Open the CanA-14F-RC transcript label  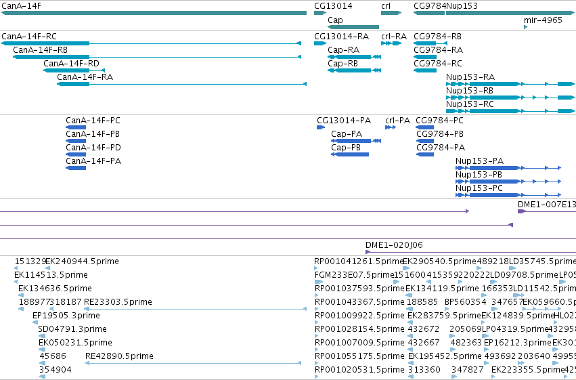tap(29, 37)
